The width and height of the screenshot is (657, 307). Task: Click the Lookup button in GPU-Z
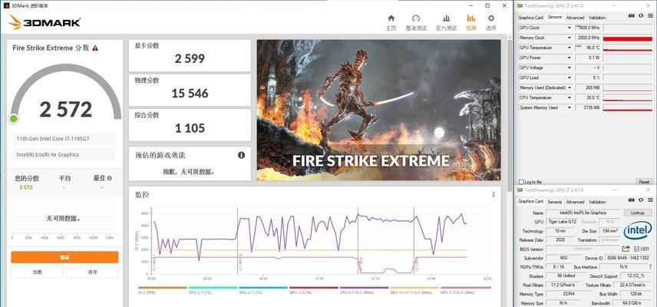tap(637, 213)
